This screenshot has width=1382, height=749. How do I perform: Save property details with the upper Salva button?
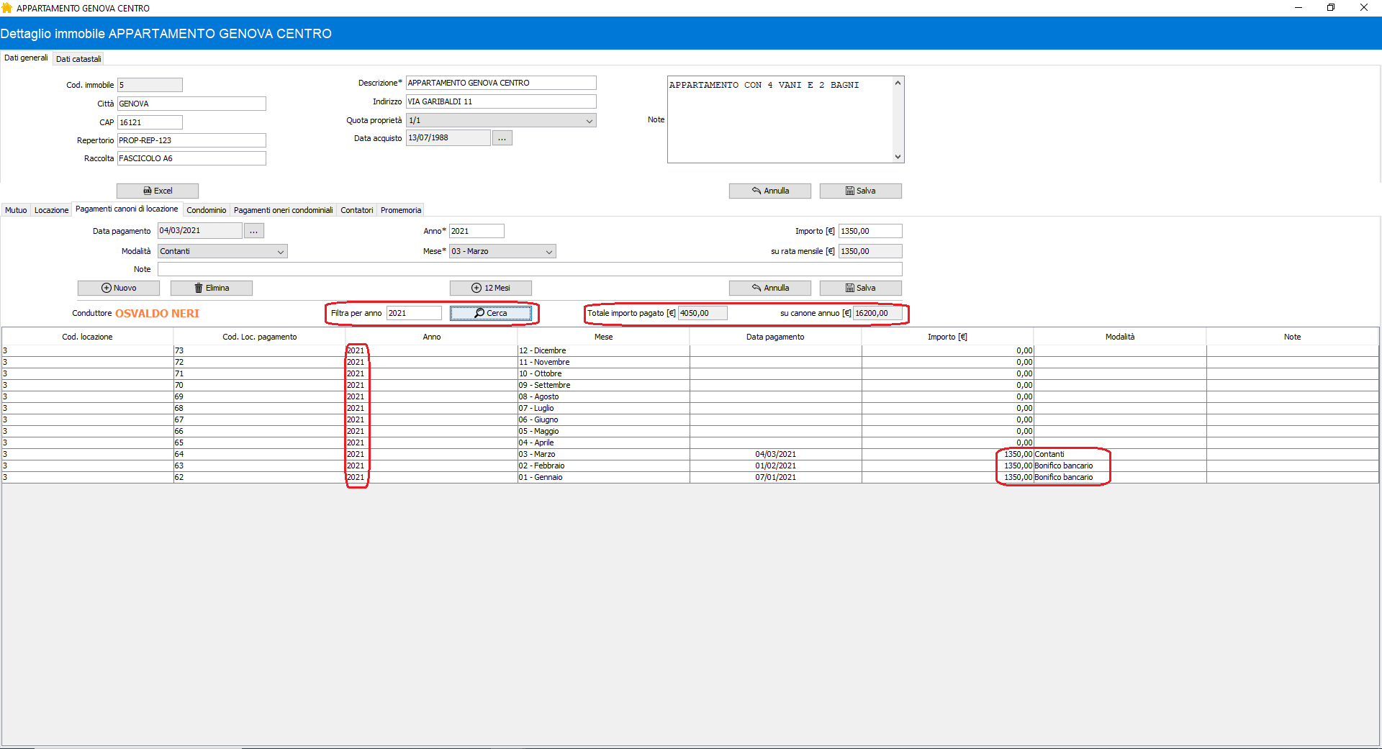point(860,191)
